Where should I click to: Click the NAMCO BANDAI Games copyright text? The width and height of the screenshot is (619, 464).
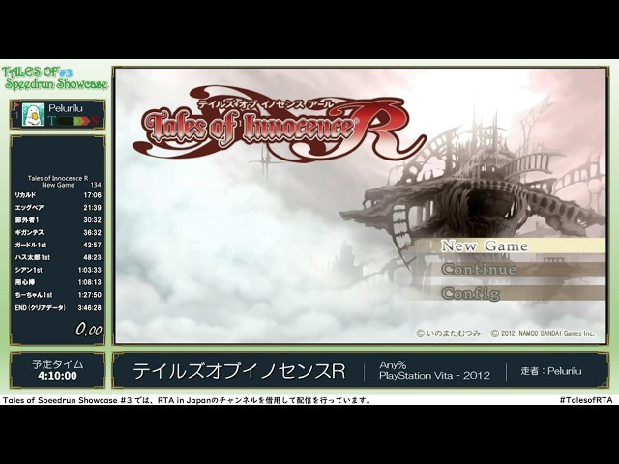pos(543,333)
